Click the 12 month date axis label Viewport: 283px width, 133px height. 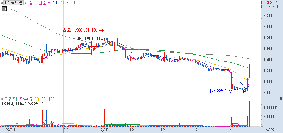coord(66,130)
